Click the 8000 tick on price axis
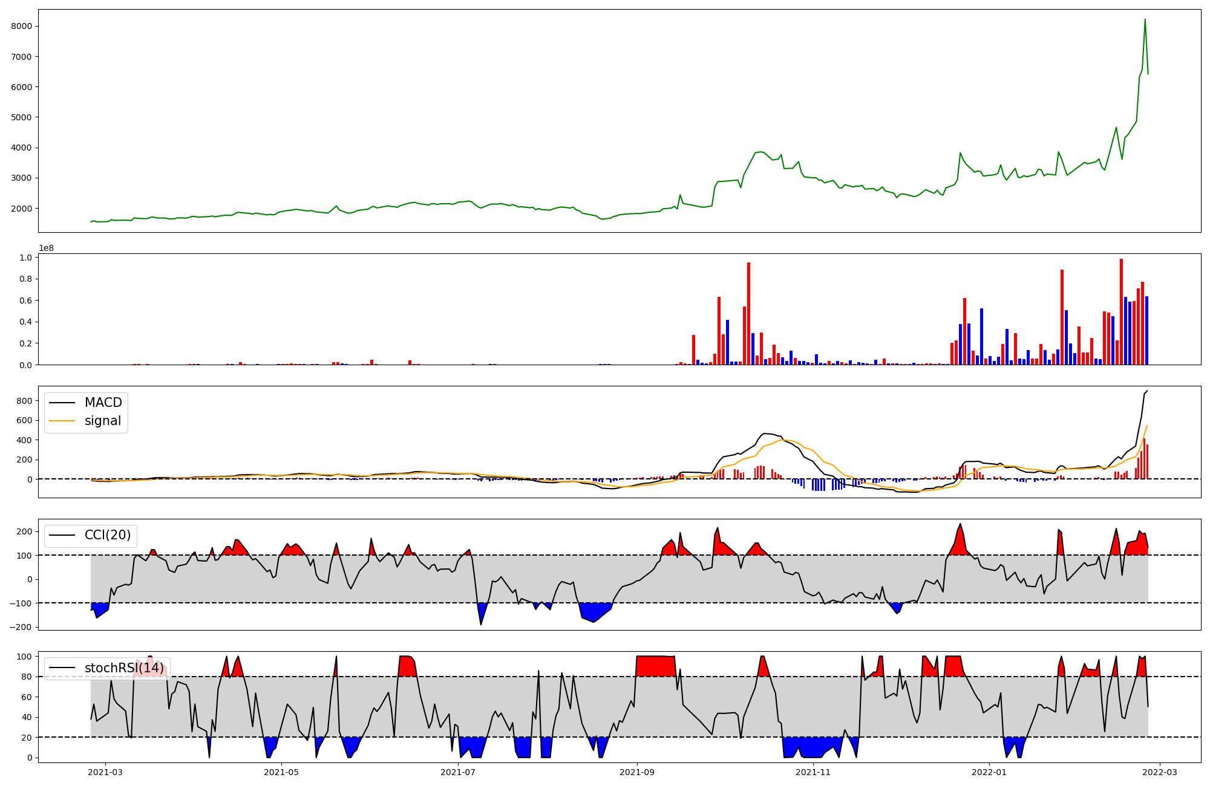 [21, 26]
